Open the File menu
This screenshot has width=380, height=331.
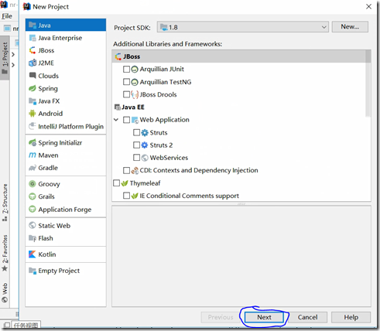pos(7,16)
